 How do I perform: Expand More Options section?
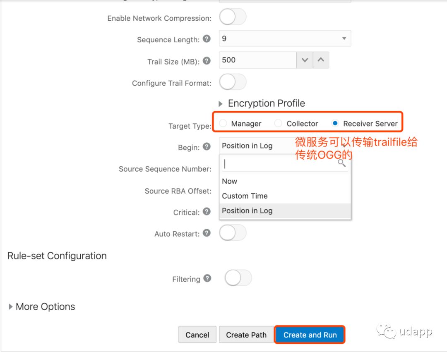click(x=11, y=307)
